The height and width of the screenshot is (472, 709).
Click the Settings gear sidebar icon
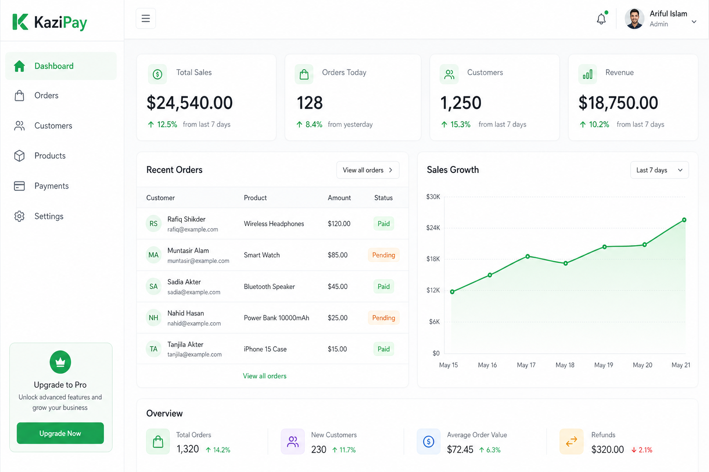coord(19,216)
